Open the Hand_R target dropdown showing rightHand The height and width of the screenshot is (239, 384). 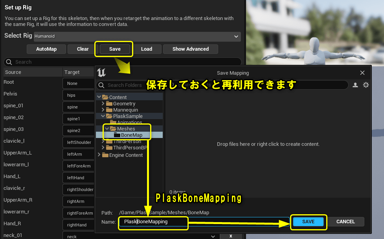click(x=79, y=225)
